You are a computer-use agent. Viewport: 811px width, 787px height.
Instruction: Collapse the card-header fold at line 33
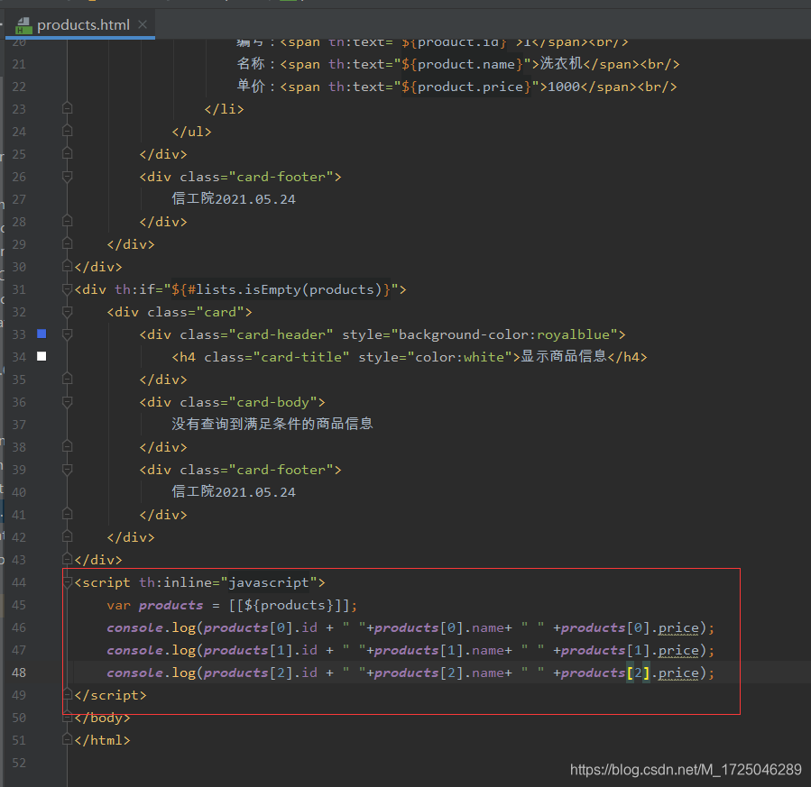pyautogui.click(x=67, y=334)
